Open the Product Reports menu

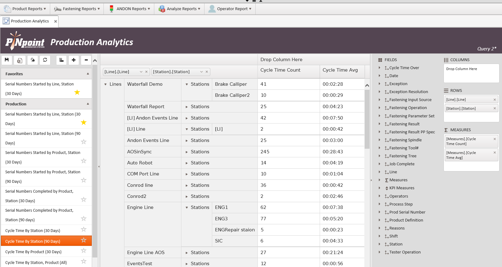[25, 9]
